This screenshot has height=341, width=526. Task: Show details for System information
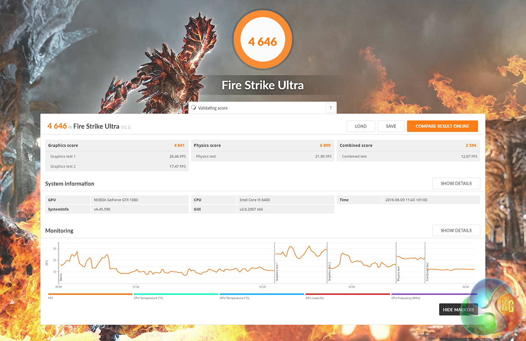(x=456, y=184)
